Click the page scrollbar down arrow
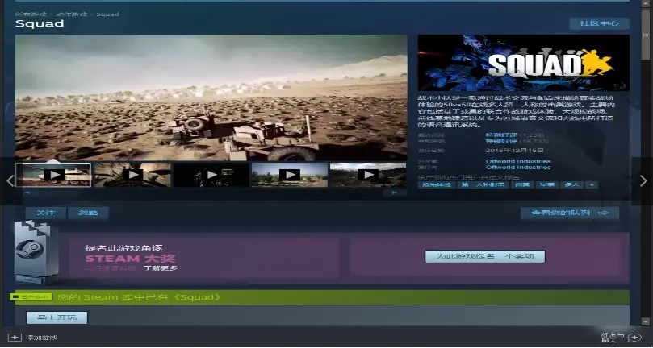This screenshot has width=653, height=348. (646, 321)
